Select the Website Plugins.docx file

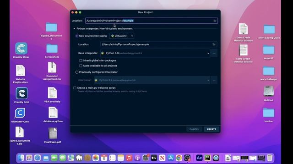(x=20, y=71)
